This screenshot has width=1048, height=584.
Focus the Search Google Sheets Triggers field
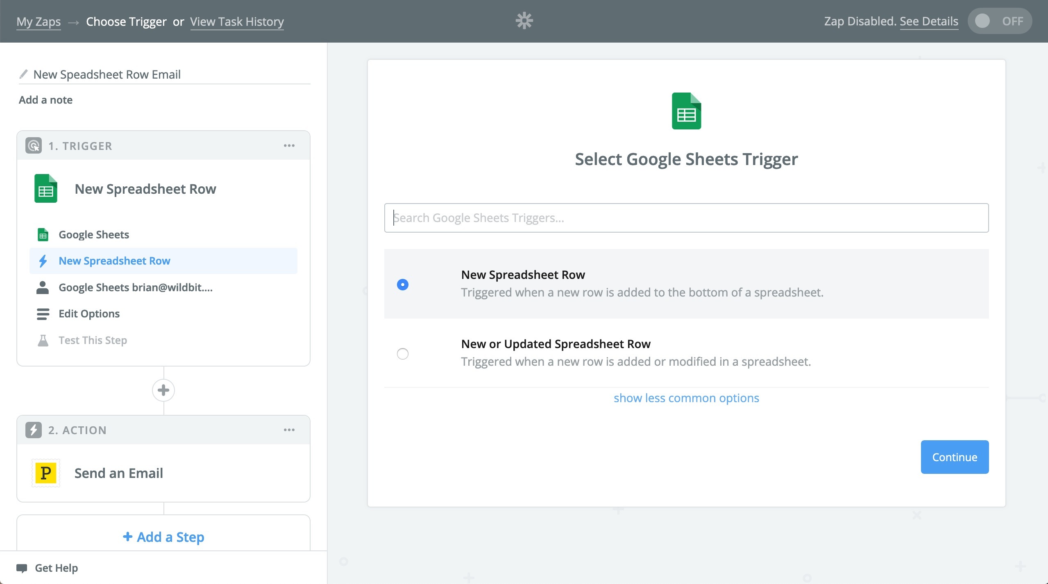tap(686, 218)
